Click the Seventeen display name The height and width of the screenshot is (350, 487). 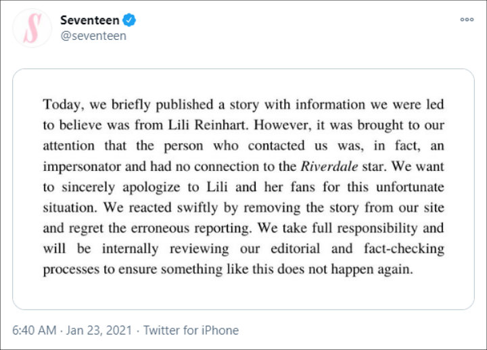90,20
